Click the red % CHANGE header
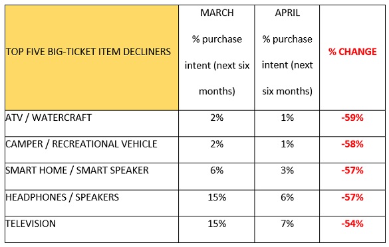The width and height of the screenshot is (389, 247). click(352, 52)
